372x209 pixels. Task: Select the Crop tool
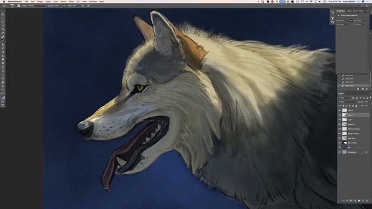coord(3,30)
